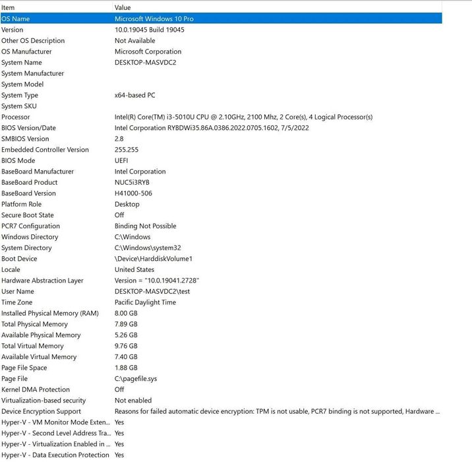Select Hardware Abstraction Layer row

(221, 280)
